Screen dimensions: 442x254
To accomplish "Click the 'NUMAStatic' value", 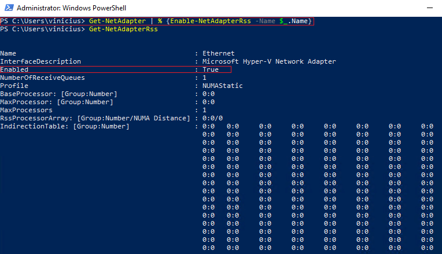I will click(222, 86).
